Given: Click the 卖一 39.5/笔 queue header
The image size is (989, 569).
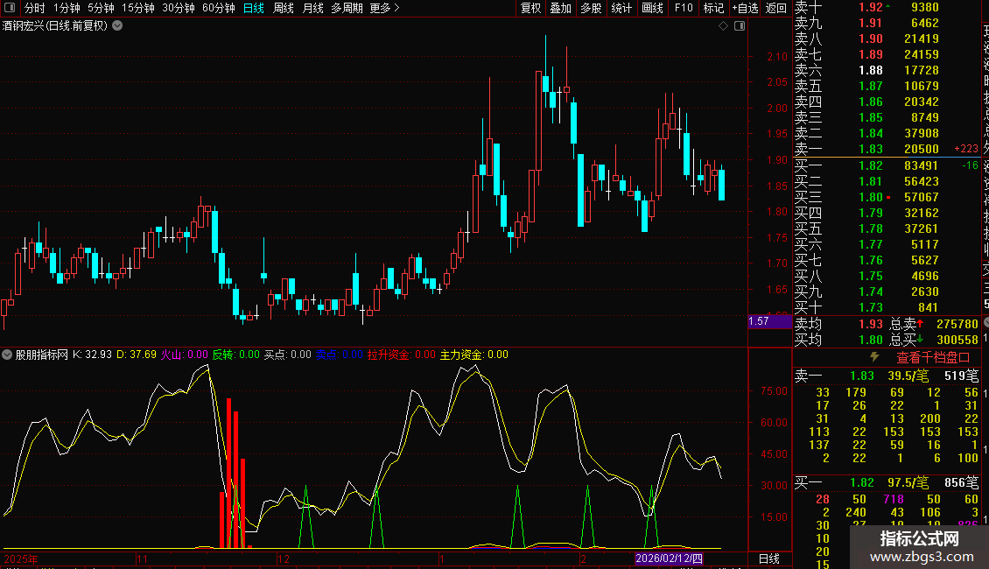Looking at the screenshot, I should point(887,376).
